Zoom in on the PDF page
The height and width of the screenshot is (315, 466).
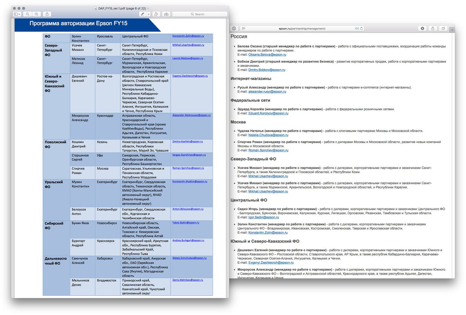click(37, 14)
